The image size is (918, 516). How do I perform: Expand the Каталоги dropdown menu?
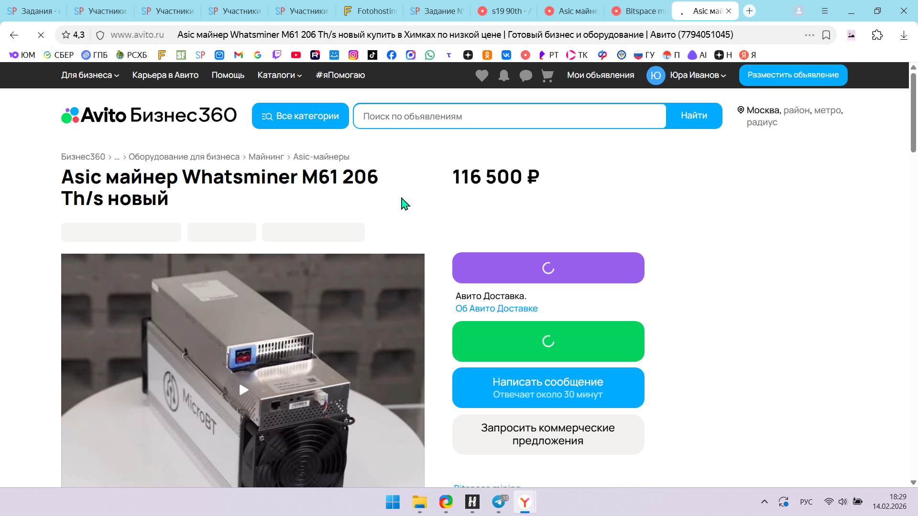tap(279, 75)
